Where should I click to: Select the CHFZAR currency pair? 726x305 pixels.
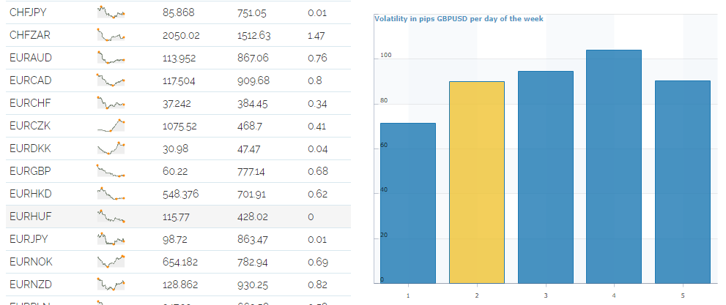pyautogui.click(x=30, y=35)
